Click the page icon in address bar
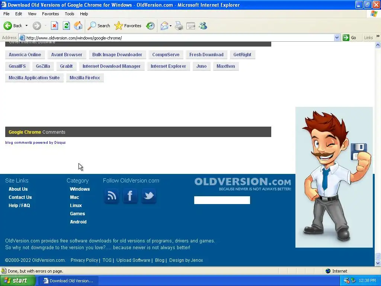 click(22, 38)
